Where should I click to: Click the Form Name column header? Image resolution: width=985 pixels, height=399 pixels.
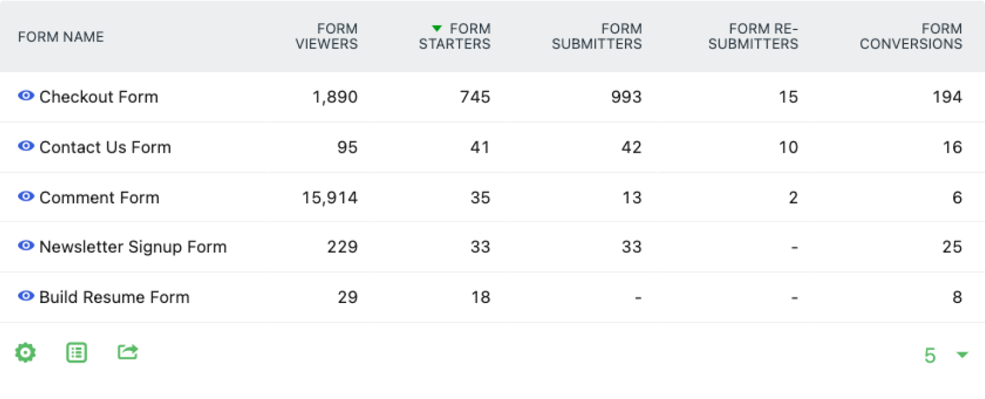tap(61, 37)
